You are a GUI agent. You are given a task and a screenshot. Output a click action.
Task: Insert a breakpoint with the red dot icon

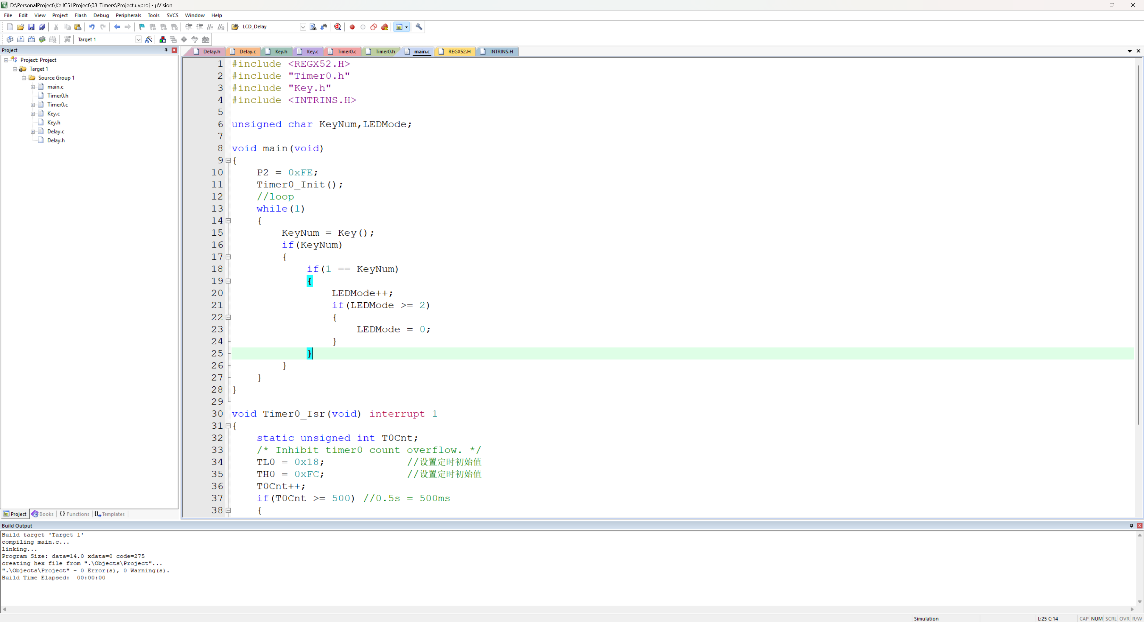pos(352,27)
